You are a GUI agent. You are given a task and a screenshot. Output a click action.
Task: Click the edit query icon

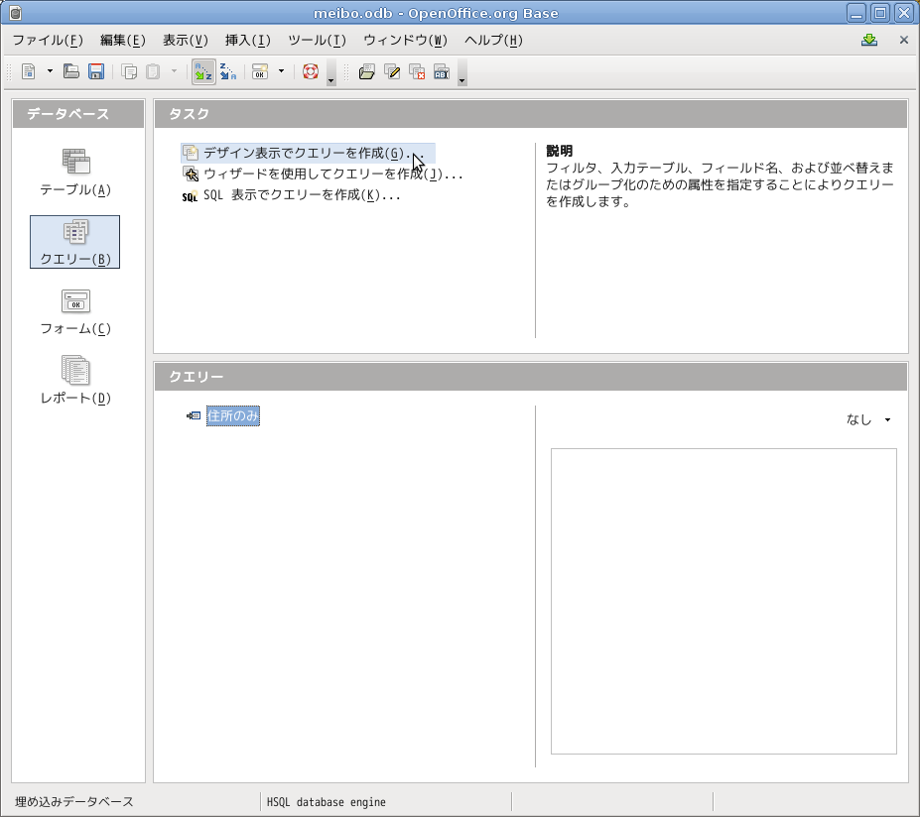pos(392,71)
